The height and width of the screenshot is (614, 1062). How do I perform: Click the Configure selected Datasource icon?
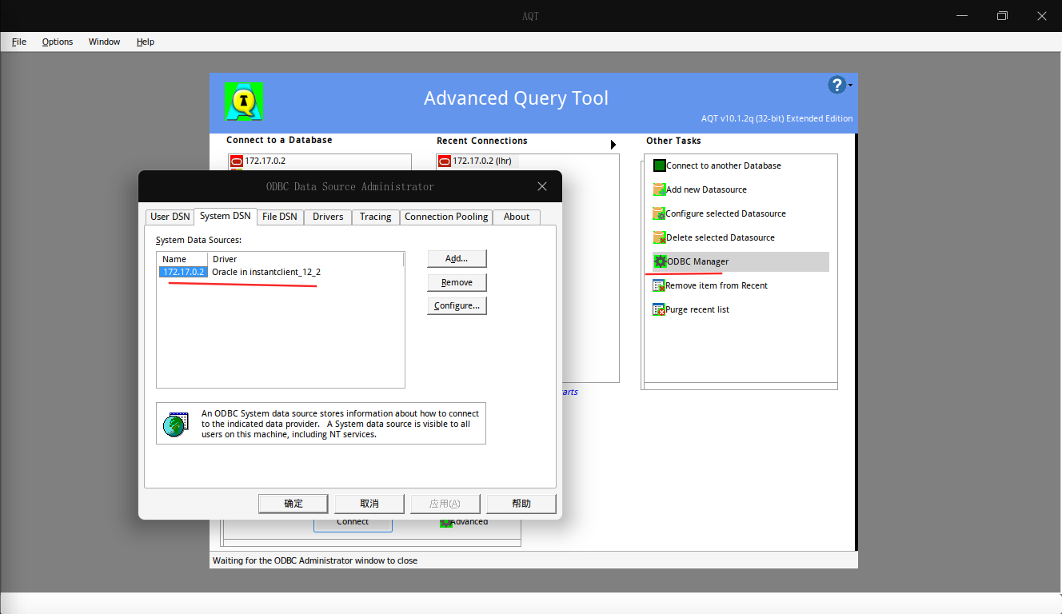click(660, 213)
